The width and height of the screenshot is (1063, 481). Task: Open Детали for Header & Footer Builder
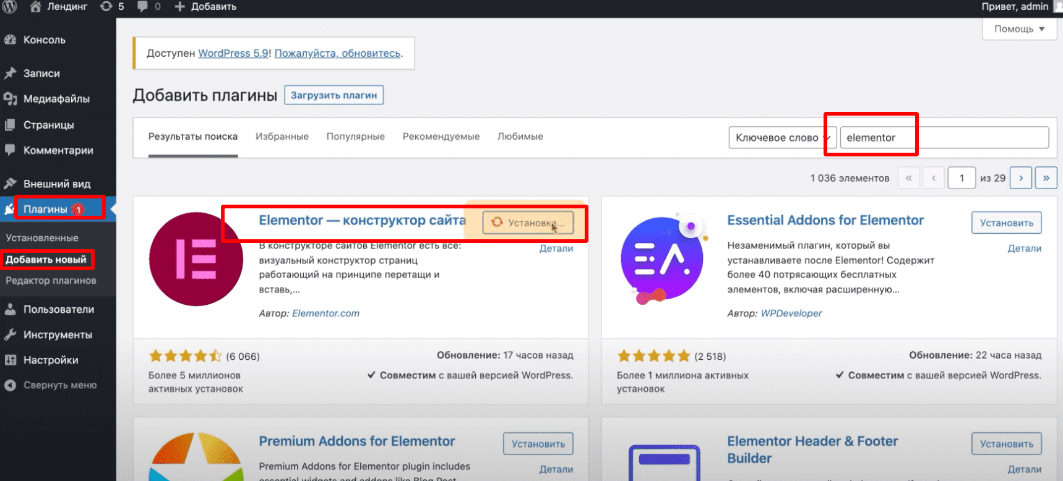tap(1025, 469)
